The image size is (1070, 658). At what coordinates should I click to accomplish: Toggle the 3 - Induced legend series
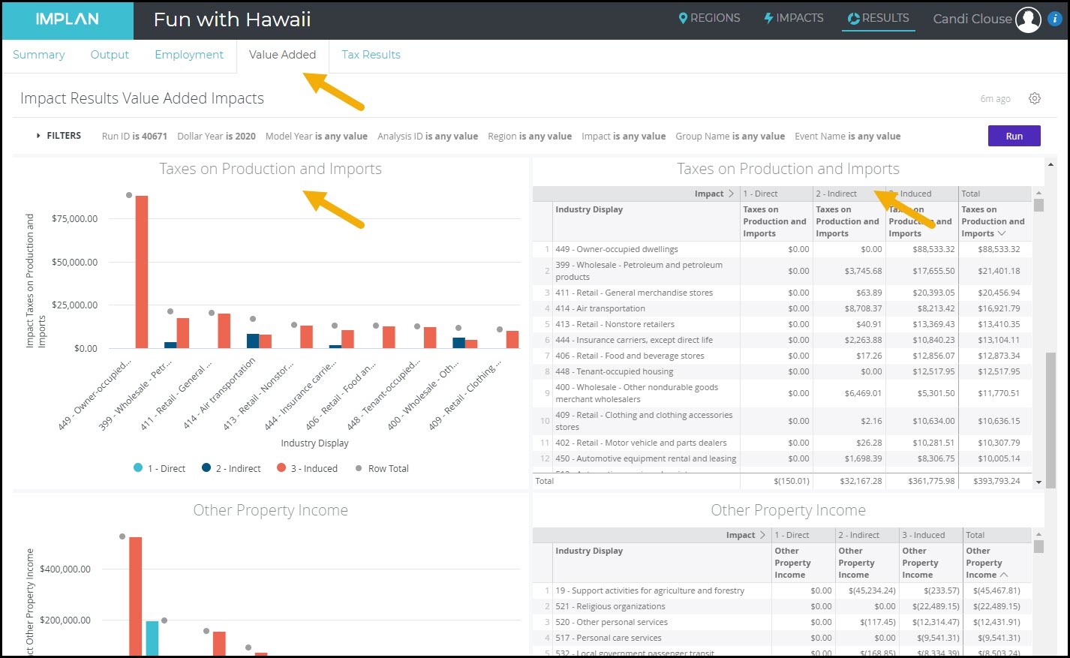pyautogui.click(x=281, y=468)
